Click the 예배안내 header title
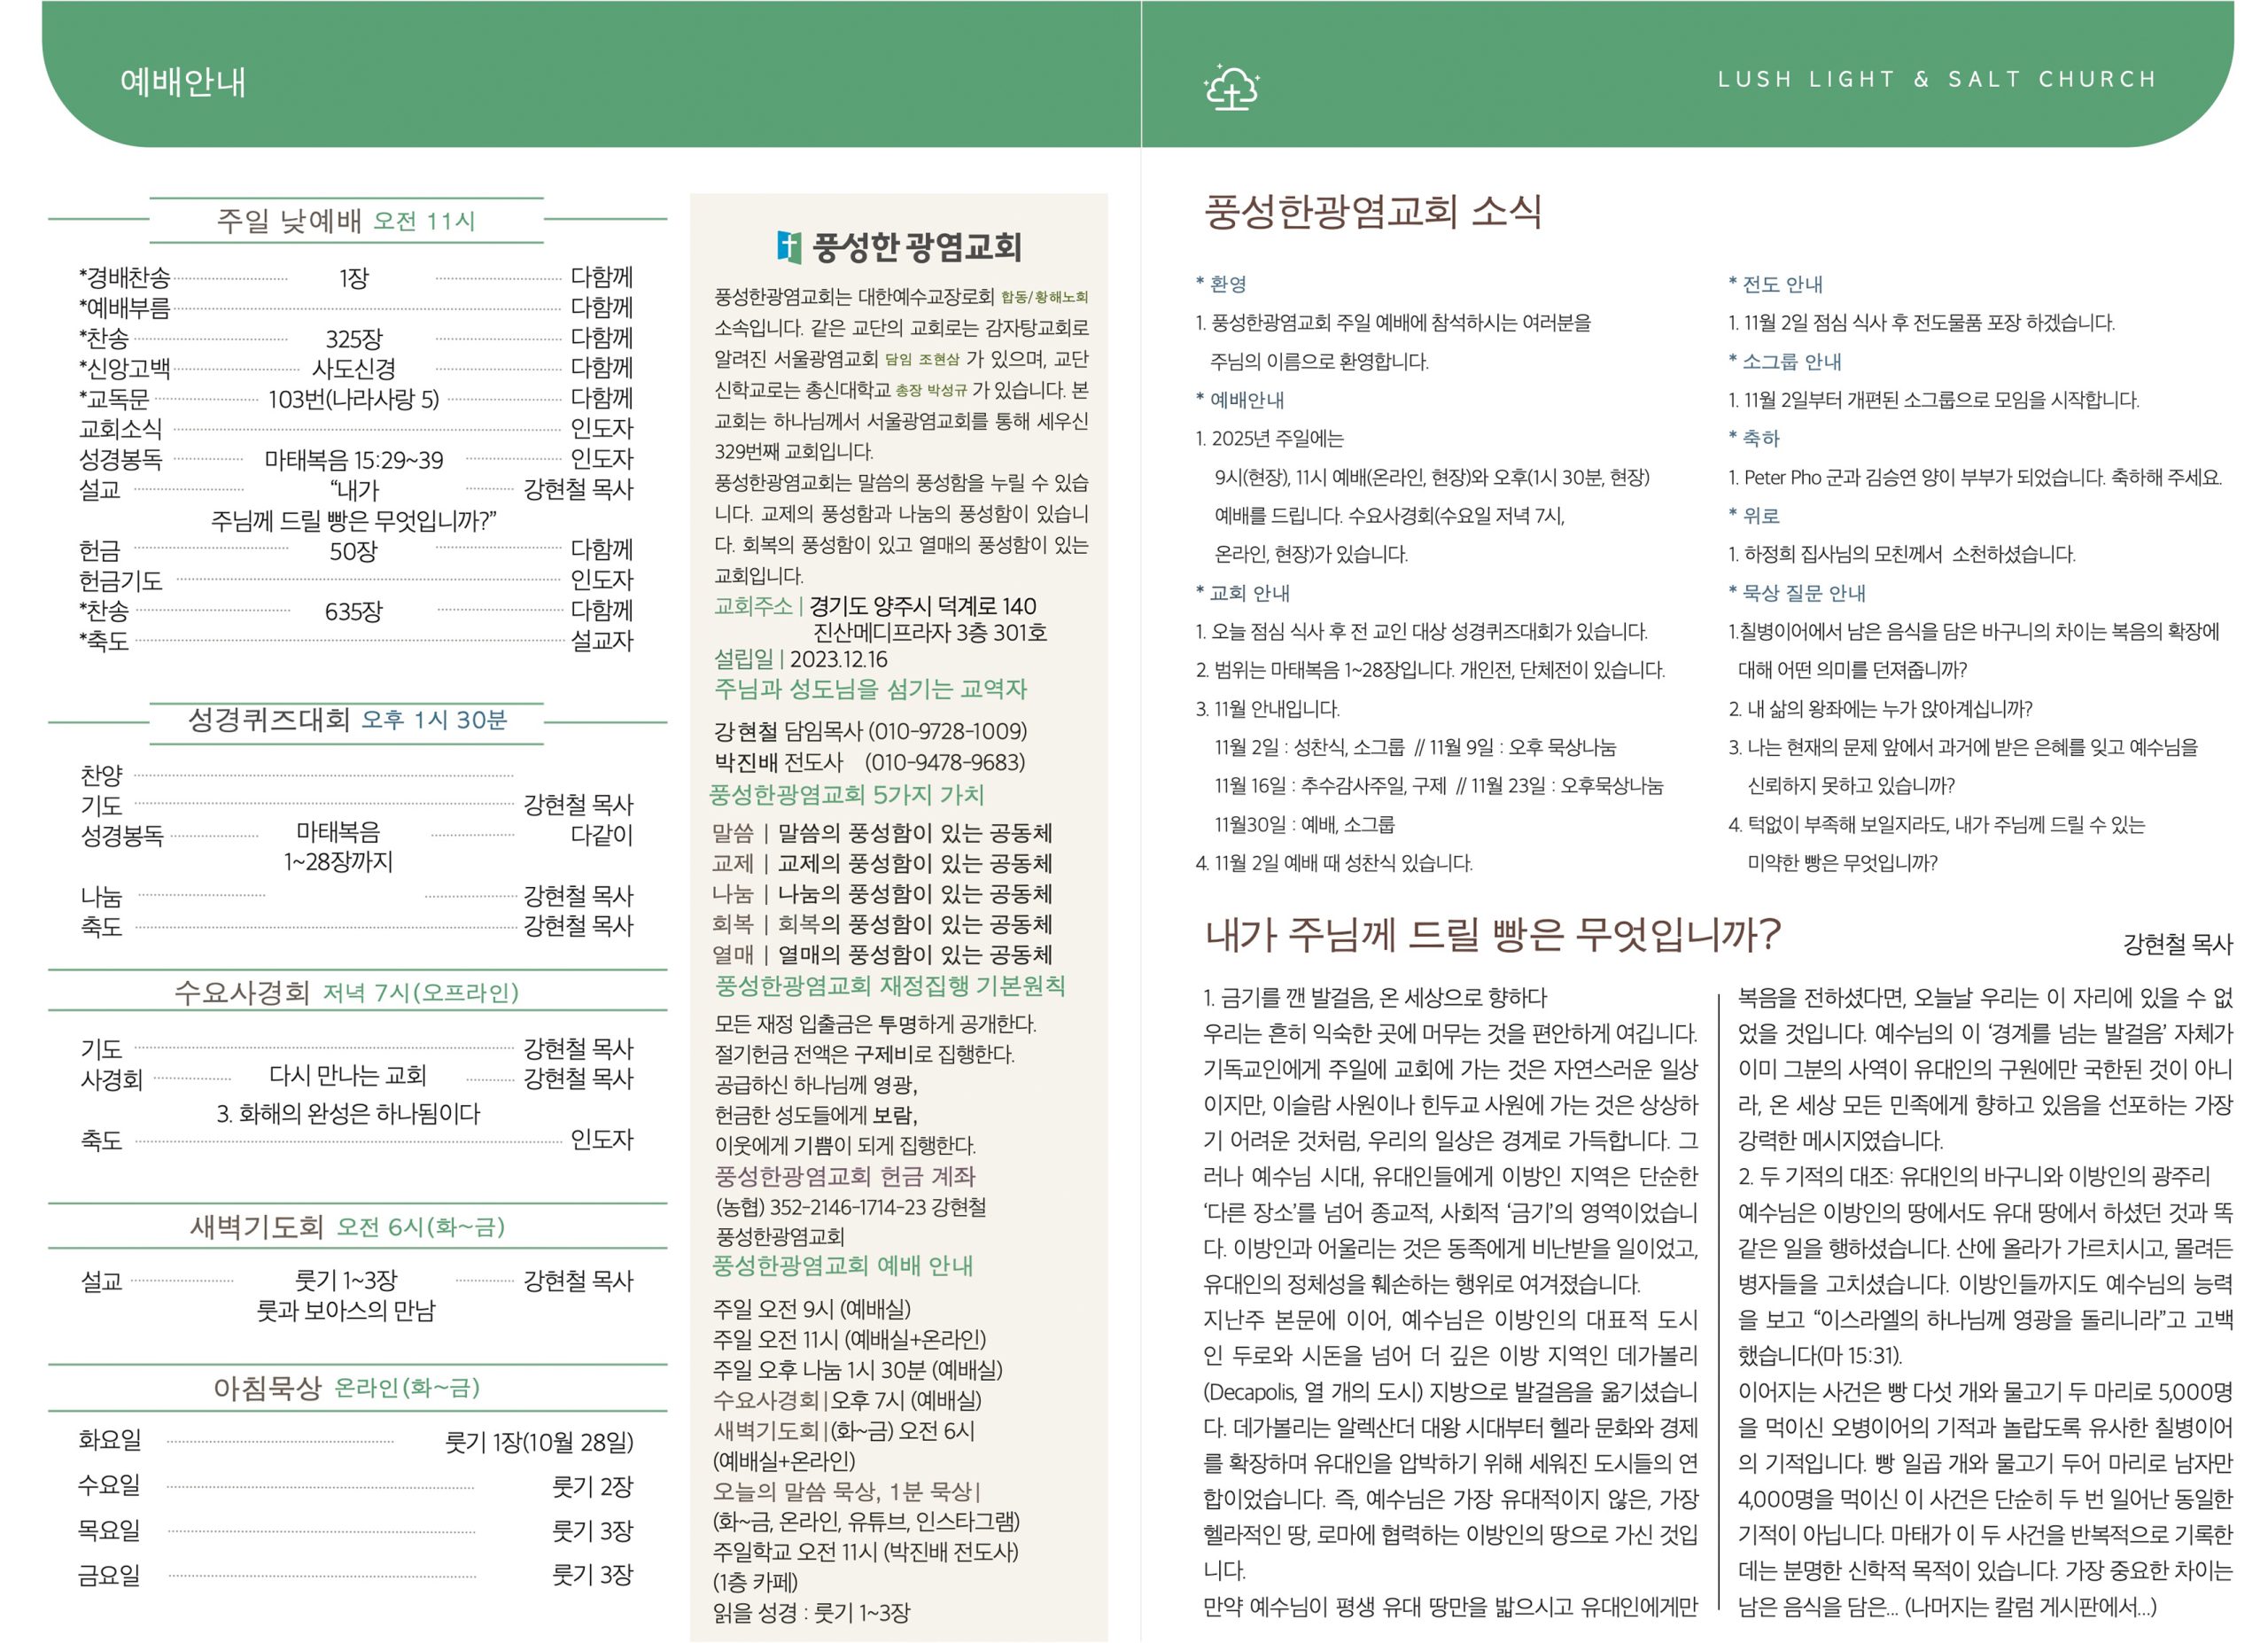 pyautogui.click(x=183, y=82)
